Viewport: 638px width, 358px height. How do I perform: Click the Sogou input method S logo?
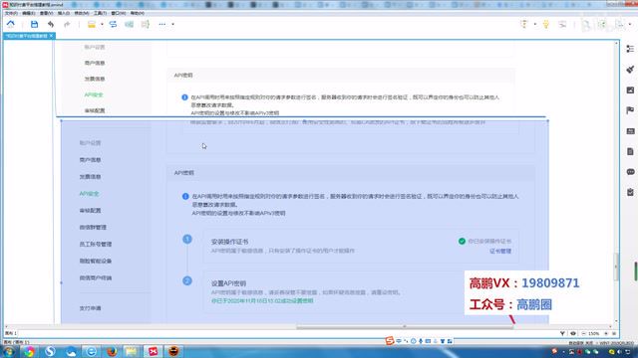pos(390,340)
